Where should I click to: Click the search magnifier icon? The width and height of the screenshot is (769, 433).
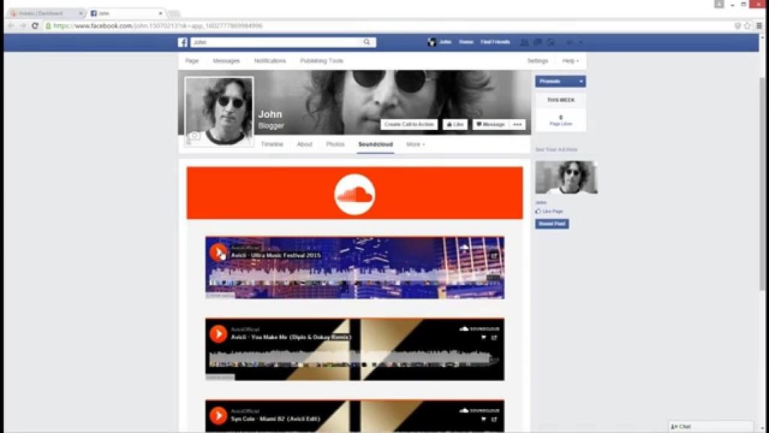366,42
